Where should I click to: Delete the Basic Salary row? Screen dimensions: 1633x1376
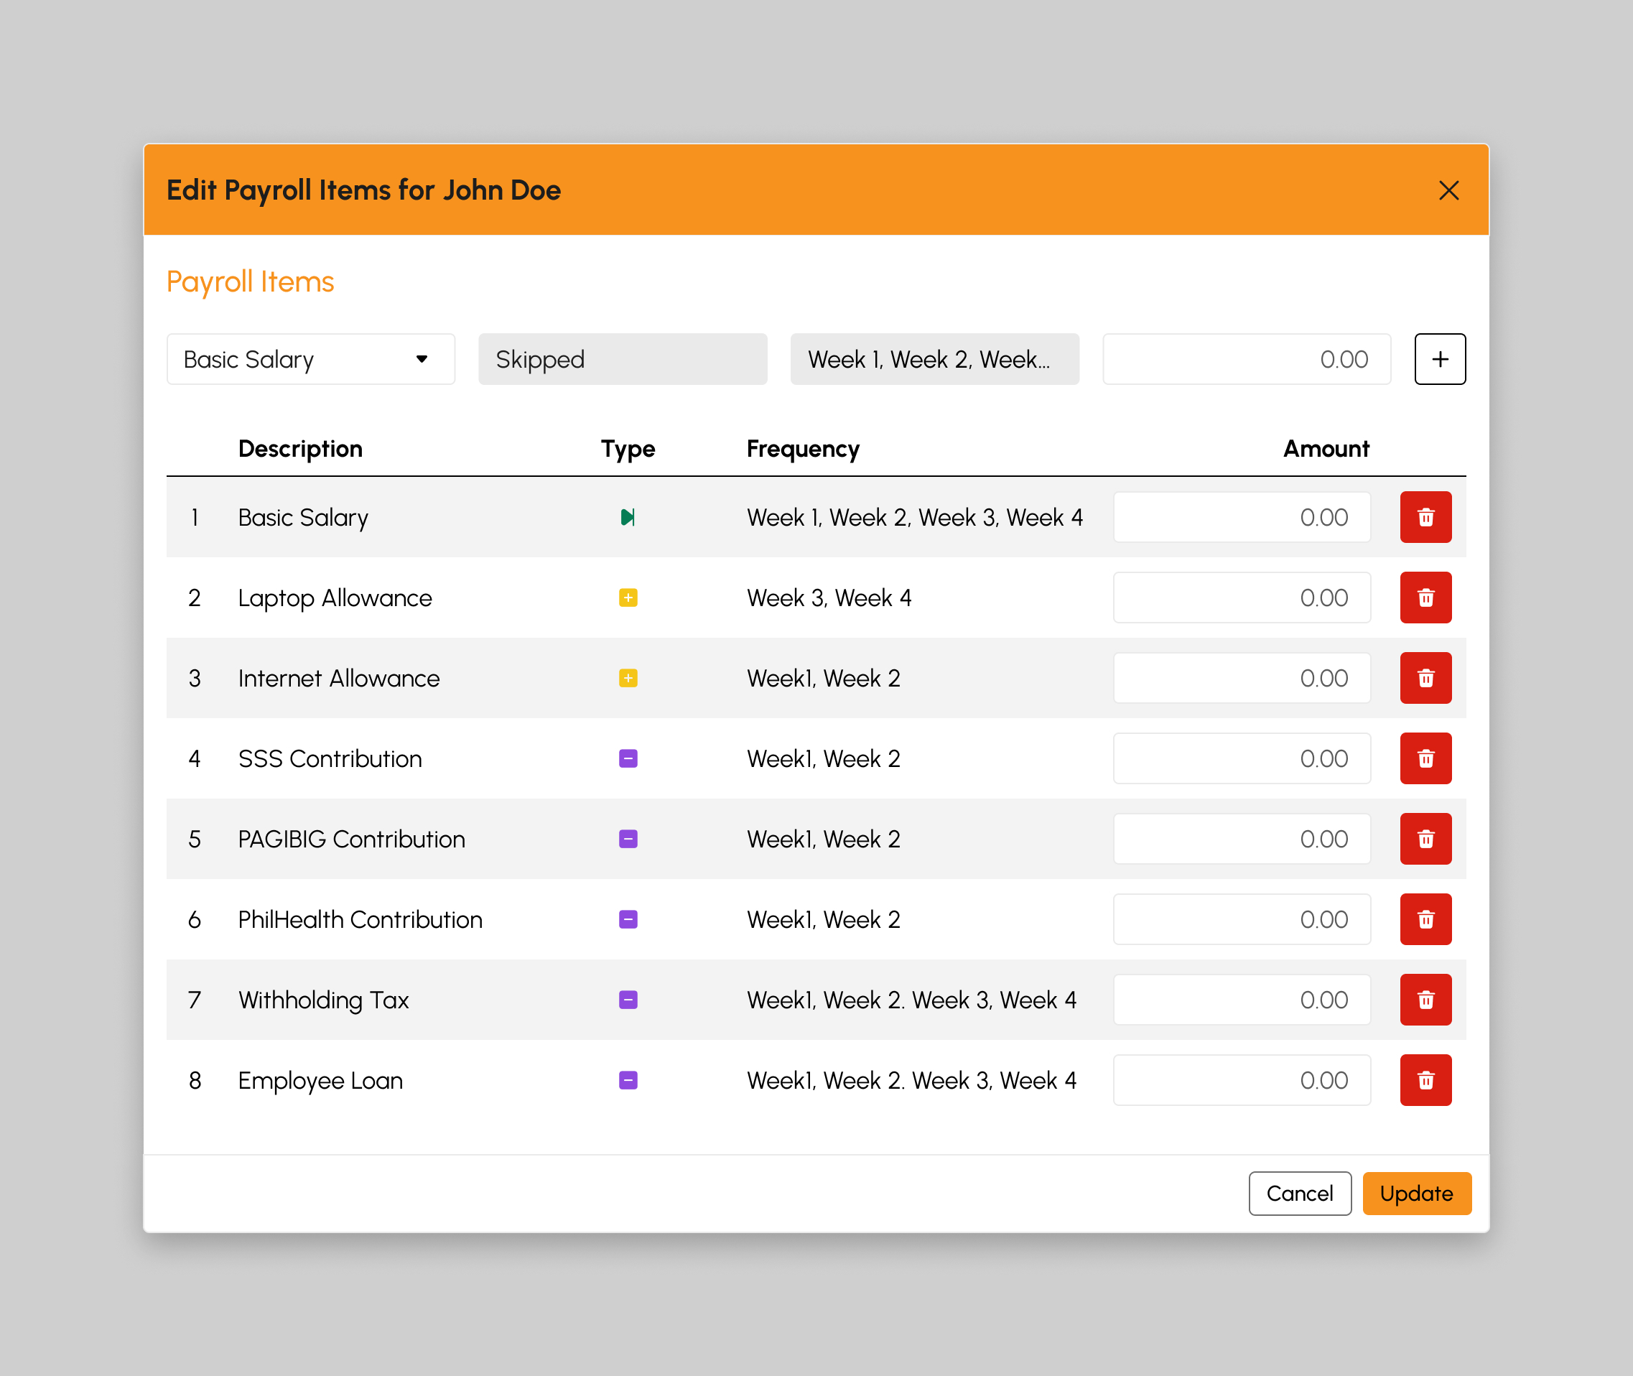[1425, 517]
